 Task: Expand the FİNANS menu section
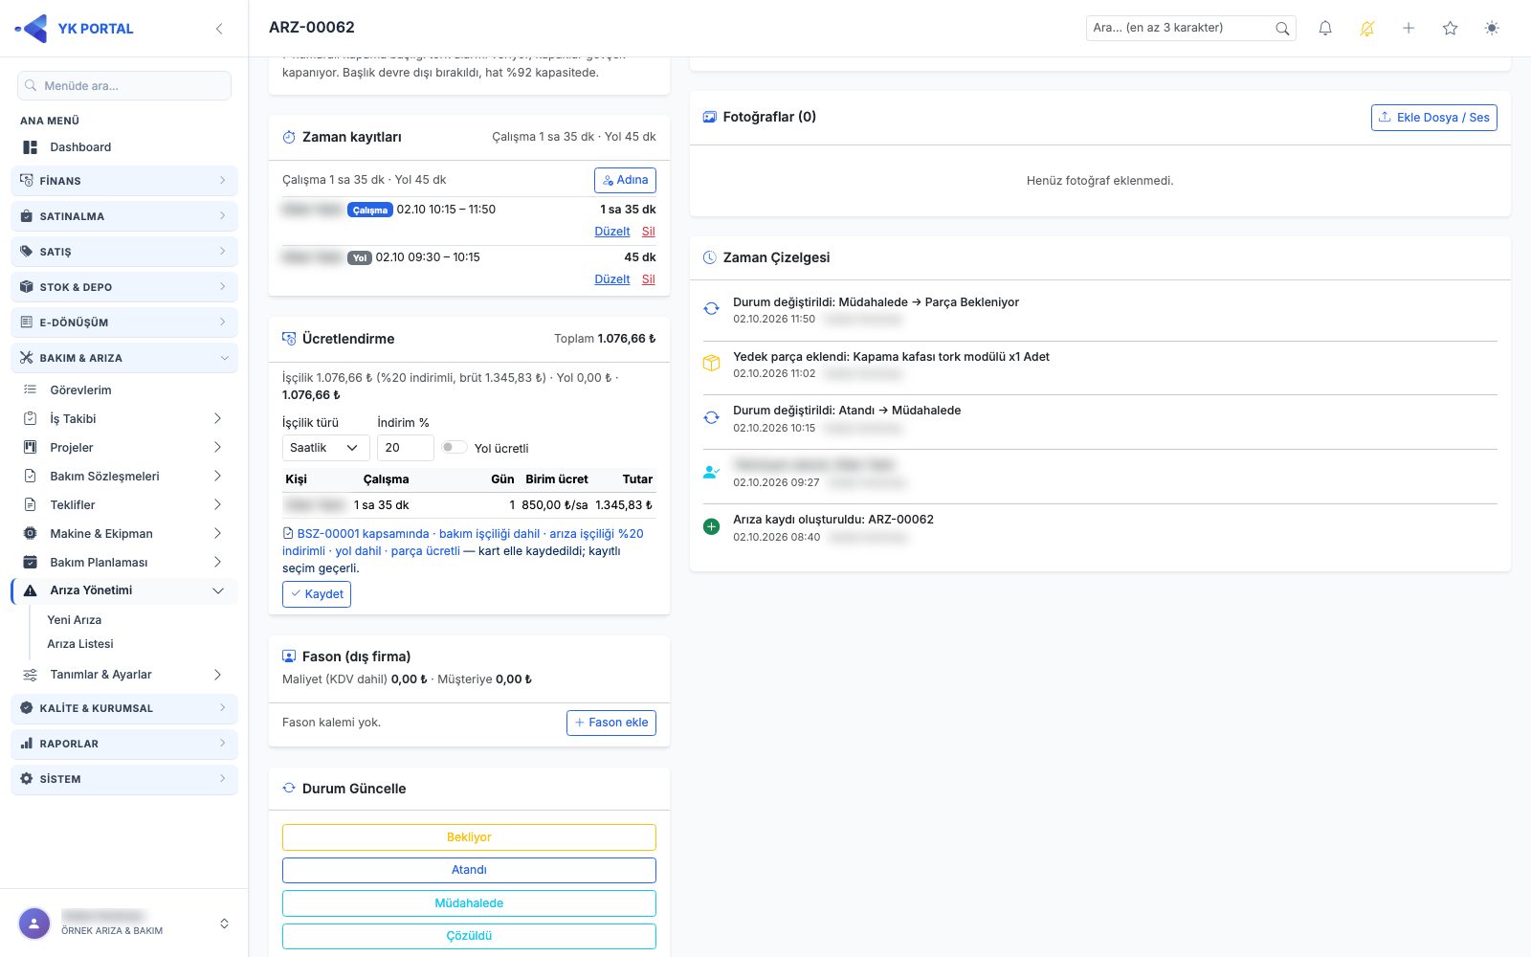click(x=124, y=181)
